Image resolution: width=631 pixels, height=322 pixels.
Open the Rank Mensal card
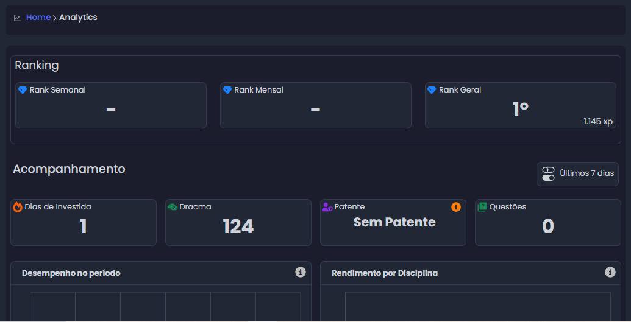coord(315,106)
